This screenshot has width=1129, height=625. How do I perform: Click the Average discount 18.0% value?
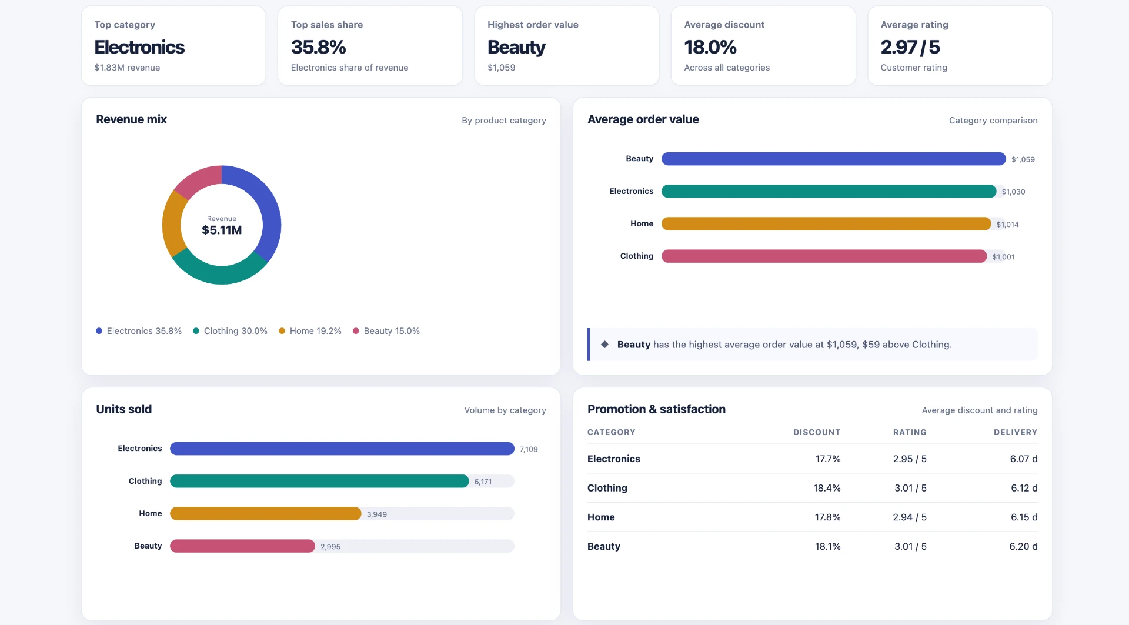[710, 47]
